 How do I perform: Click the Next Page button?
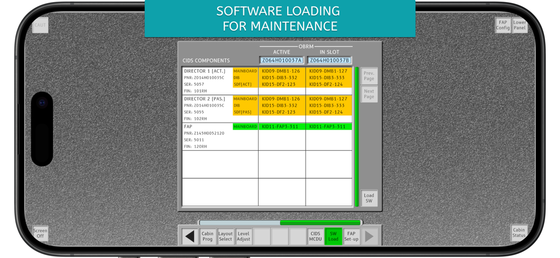click(369, 94)
